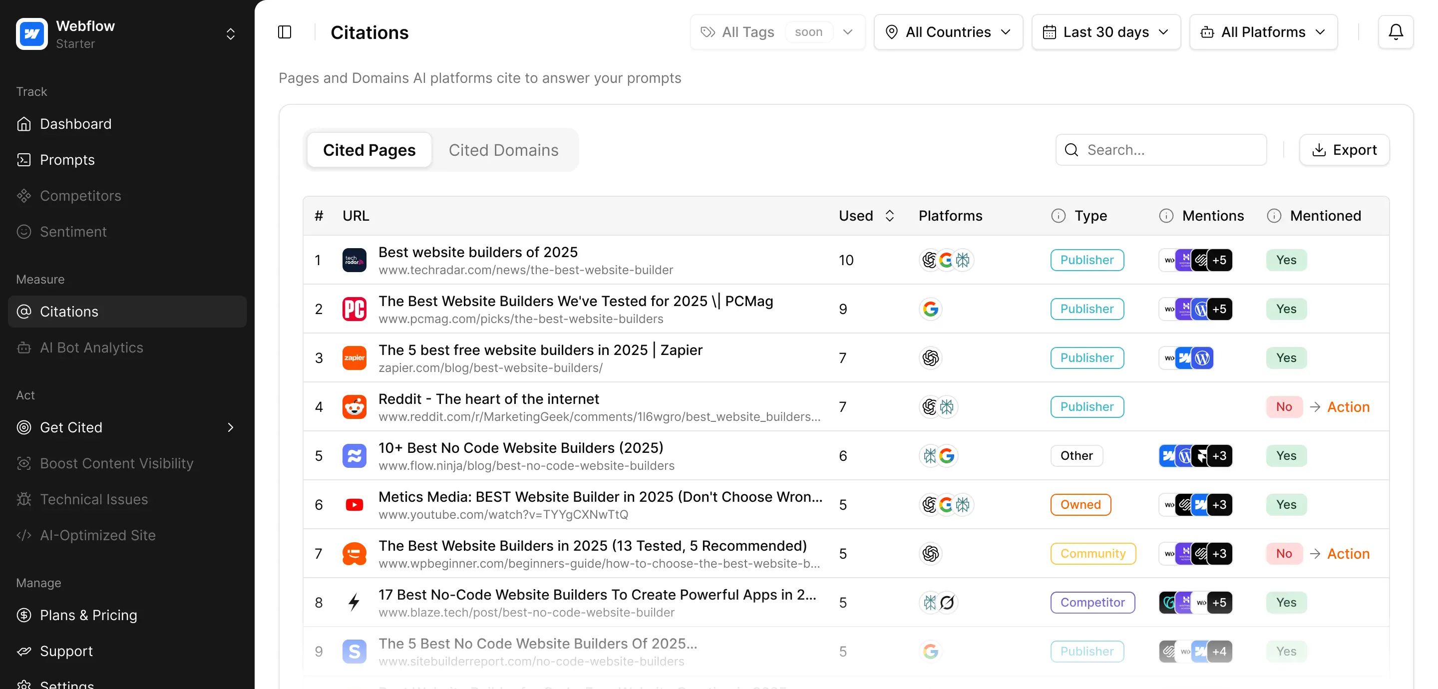The width and height of the screenshot is (1438, 689).
Task: Open the All Countries dropdown
Action: click(x=947, y=32)
